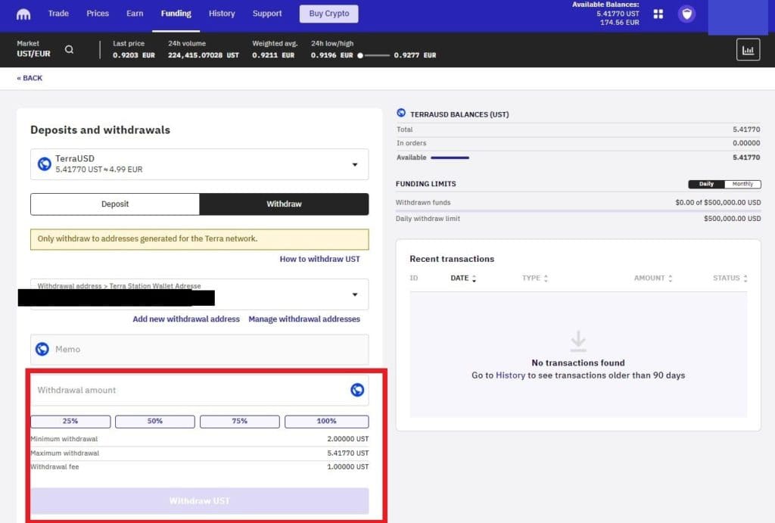Viewport: 775px width, 523px height.
Task: Open the Funding tab
Action: (x=176, y=14)
